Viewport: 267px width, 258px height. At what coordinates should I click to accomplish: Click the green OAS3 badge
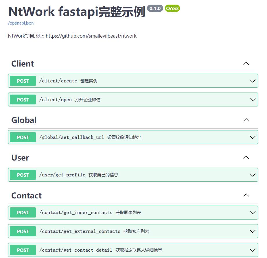172,8
